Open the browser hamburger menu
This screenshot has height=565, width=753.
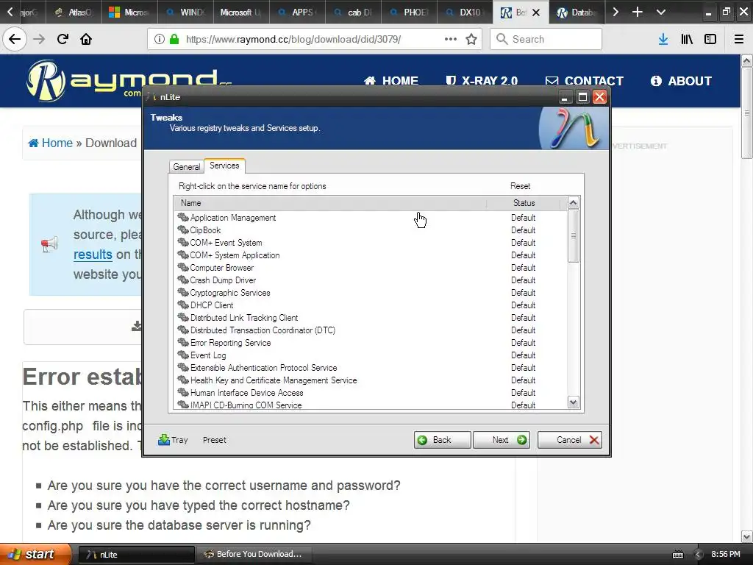pos(739,39)
